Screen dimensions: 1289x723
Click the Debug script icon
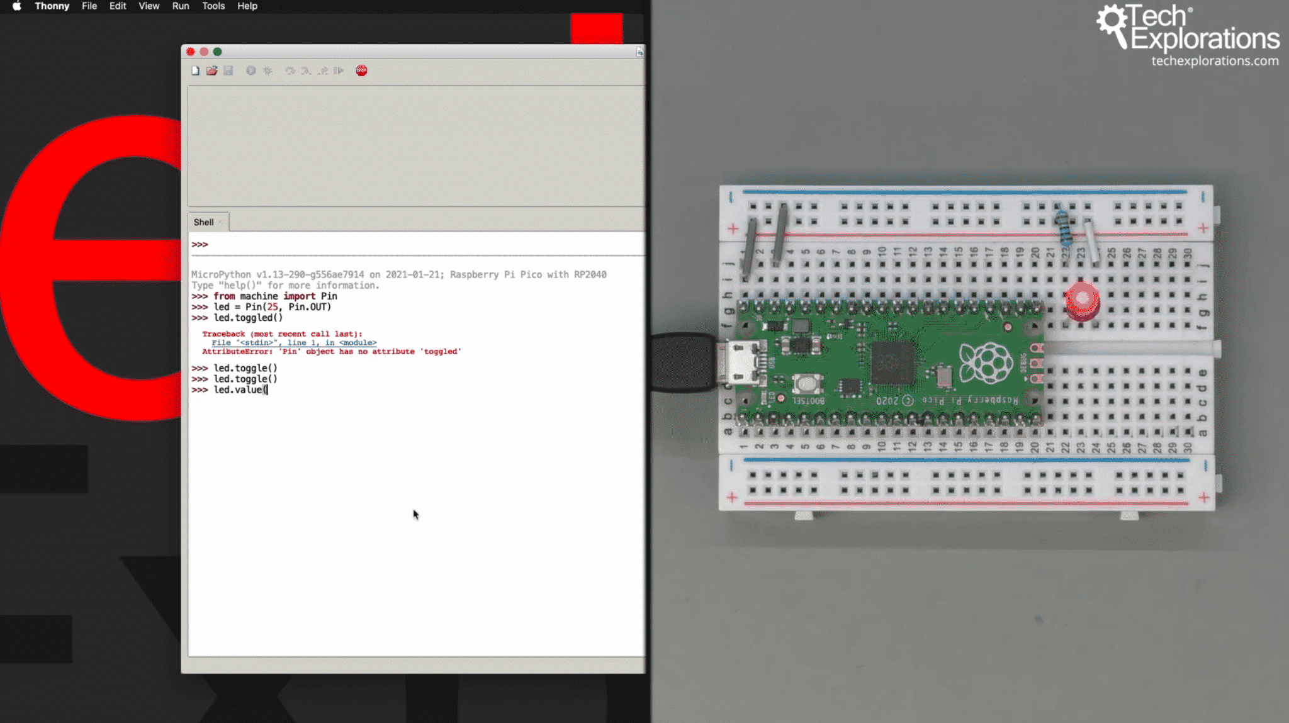coord(268,70)
